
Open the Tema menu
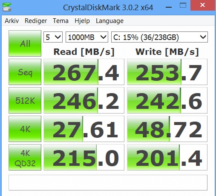coord(60,21)
